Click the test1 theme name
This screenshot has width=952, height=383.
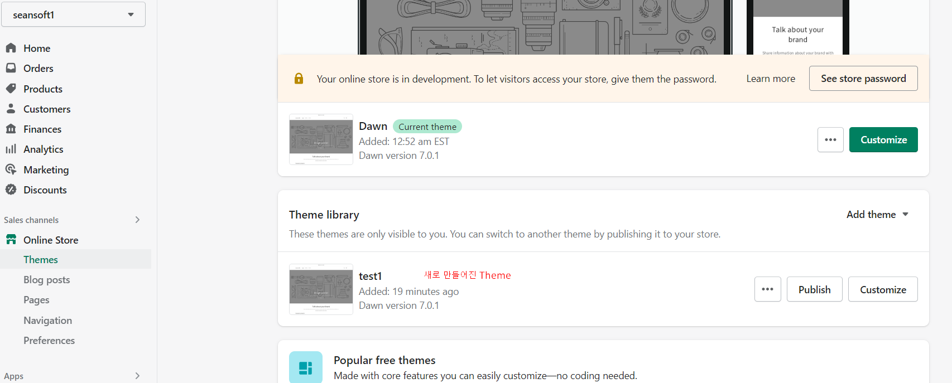[x=370, y=276]
